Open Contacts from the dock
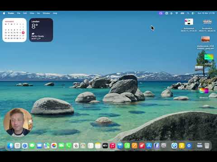Viewport: 217px width, 162px height. (83, 146)
